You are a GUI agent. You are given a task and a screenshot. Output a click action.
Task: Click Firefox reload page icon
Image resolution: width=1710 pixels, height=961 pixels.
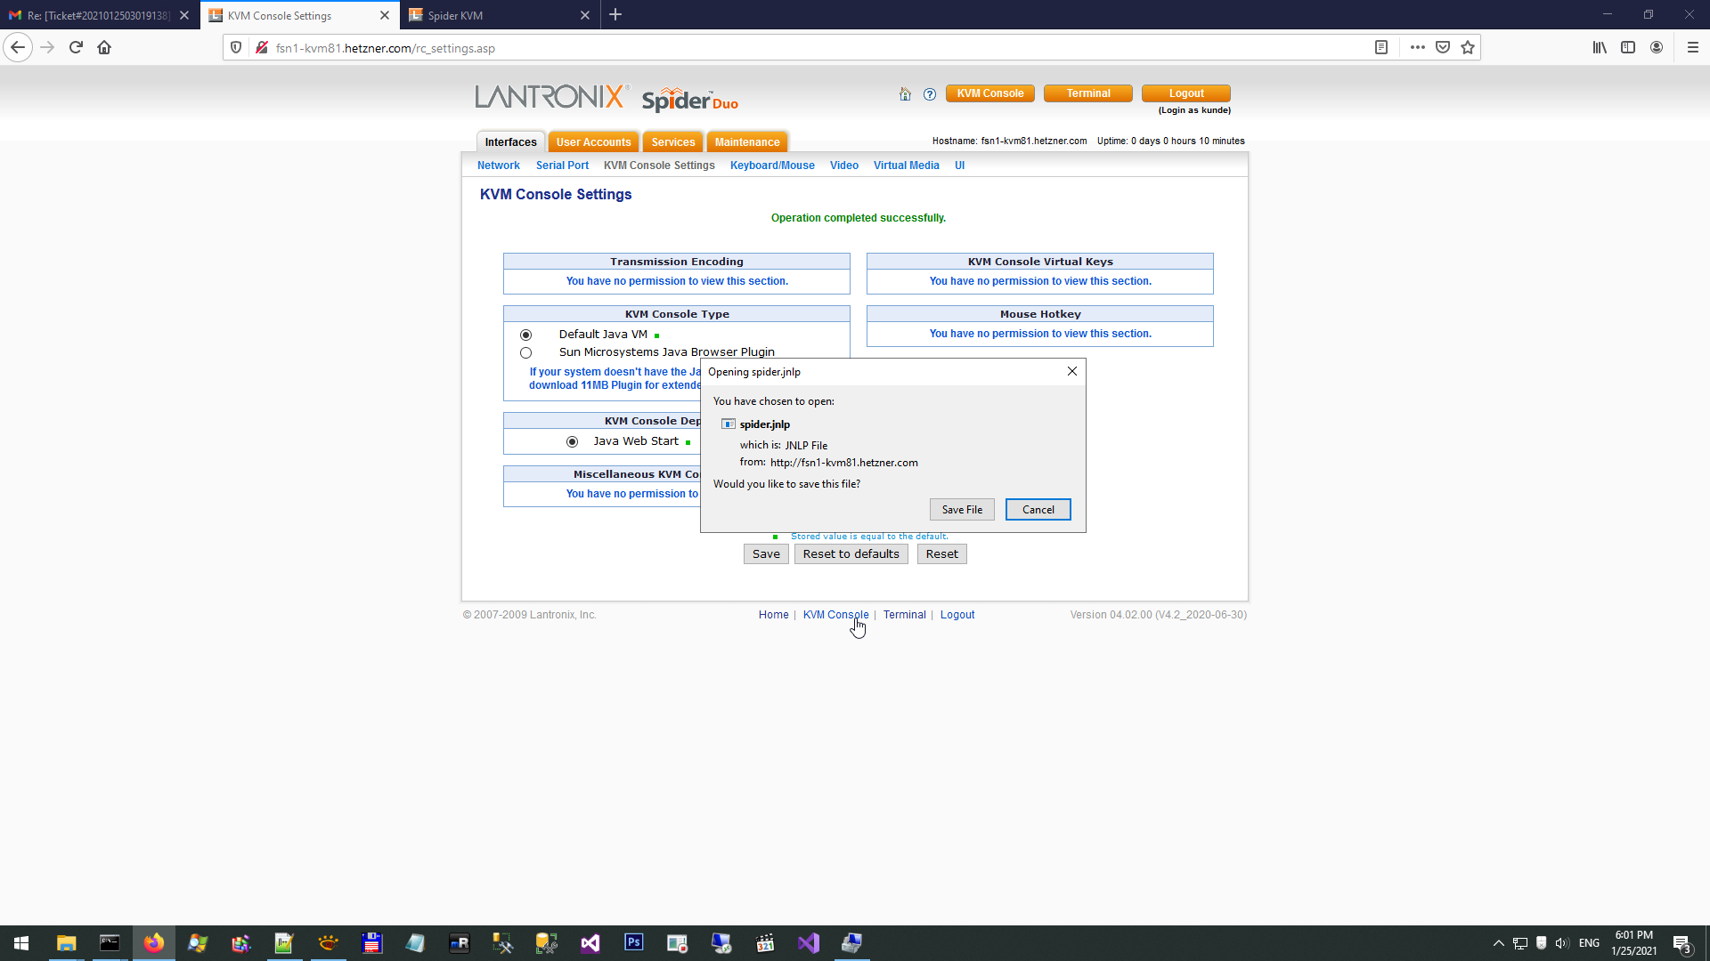pyautogui.click(x=76, y=48)
